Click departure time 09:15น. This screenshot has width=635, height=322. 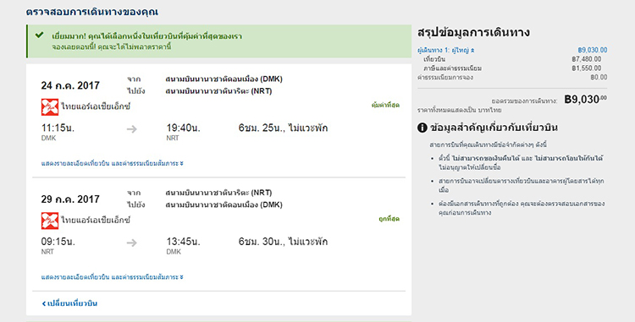point(58,242)
